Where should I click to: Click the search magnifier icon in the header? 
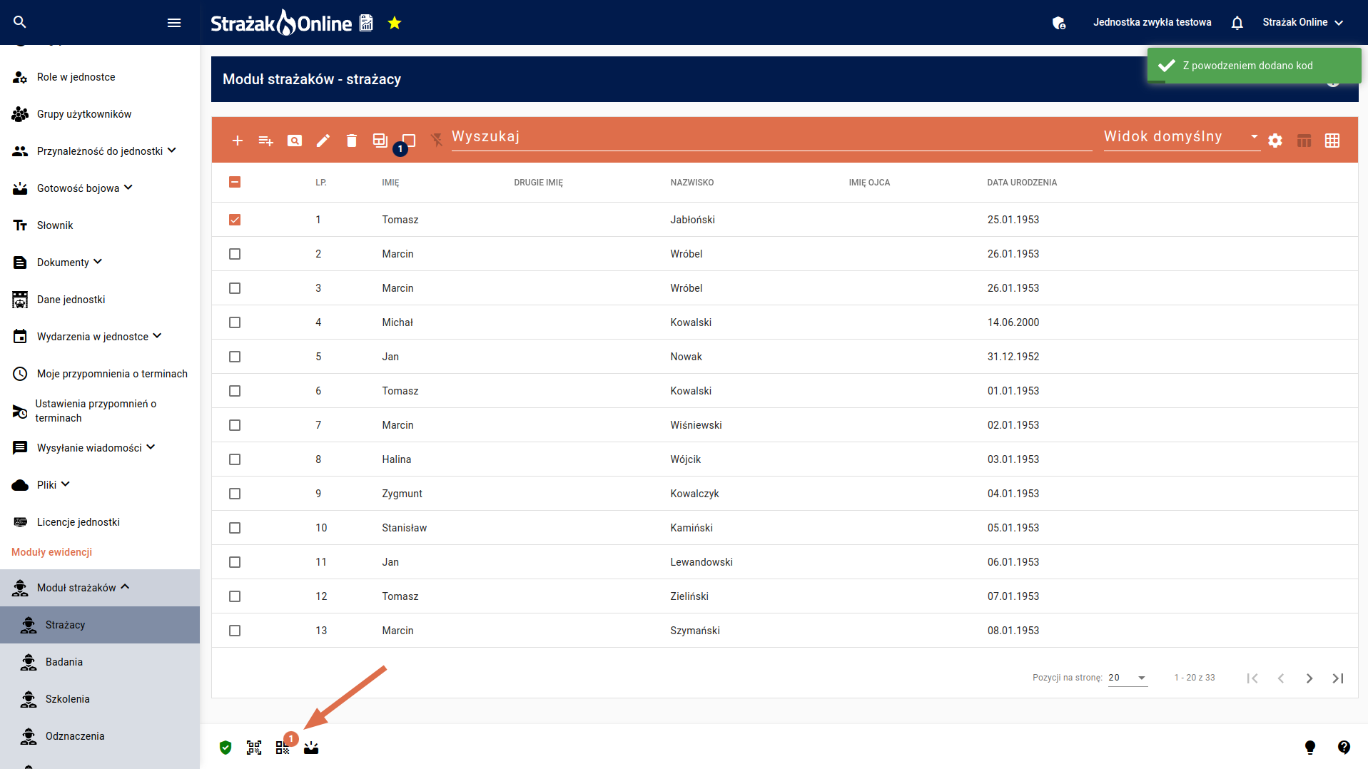click(20, 22)
